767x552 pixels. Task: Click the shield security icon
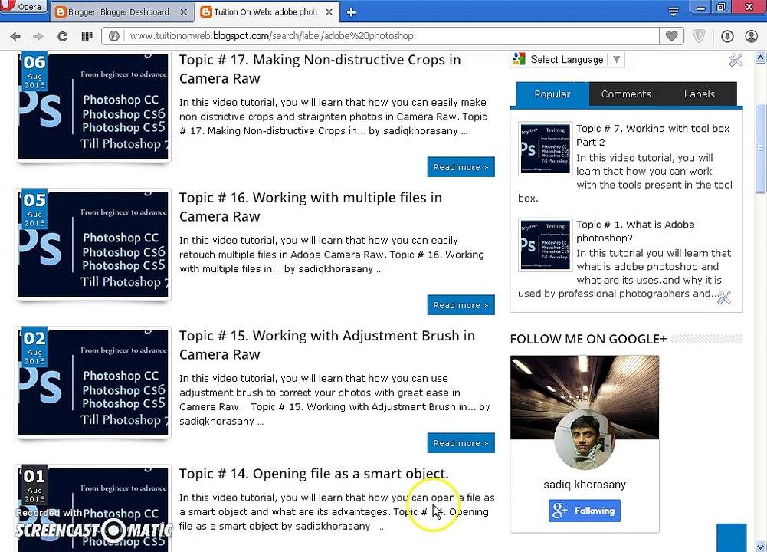pyautogui.click(x=699, y=36)
